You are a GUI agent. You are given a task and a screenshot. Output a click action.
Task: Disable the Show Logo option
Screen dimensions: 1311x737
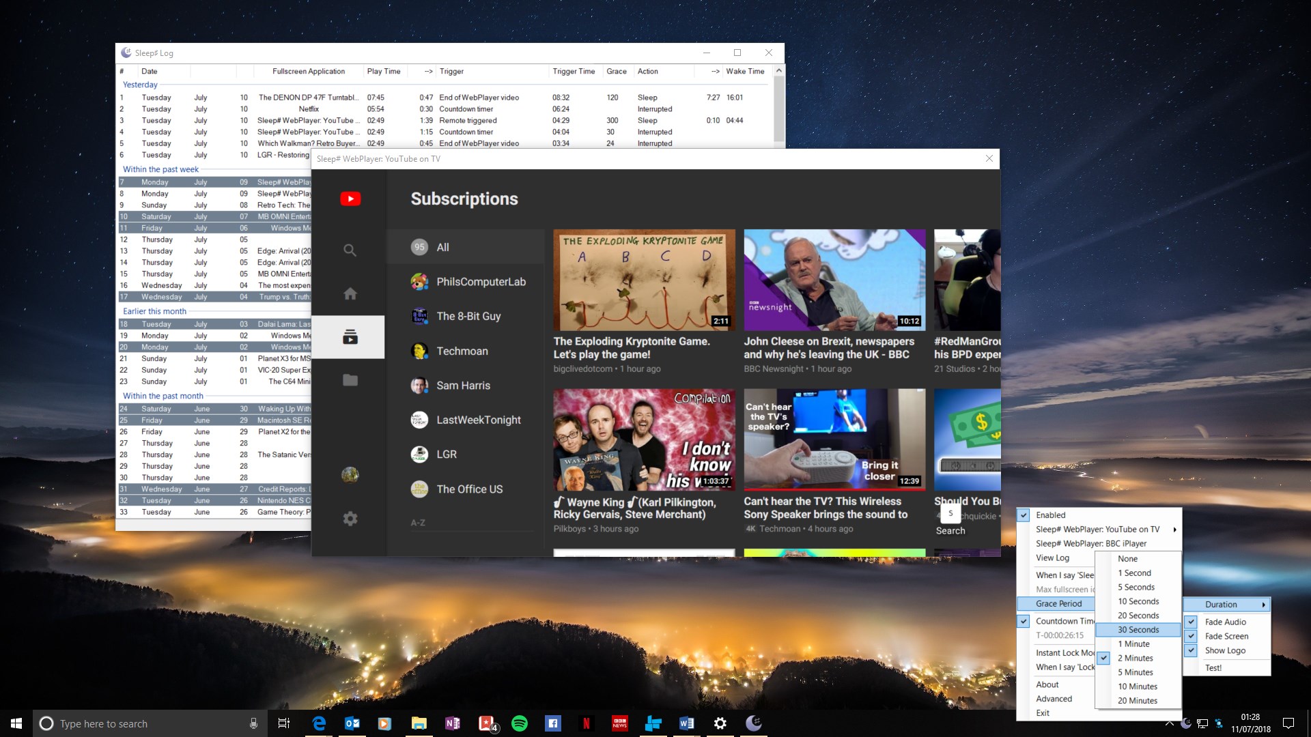tap(1226, 650)
